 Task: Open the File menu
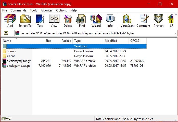(5, 10)
